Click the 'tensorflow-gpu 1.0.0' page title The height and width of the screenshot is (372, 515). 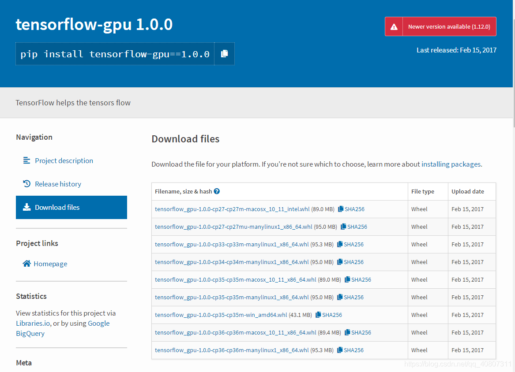(x=94, y=24)
